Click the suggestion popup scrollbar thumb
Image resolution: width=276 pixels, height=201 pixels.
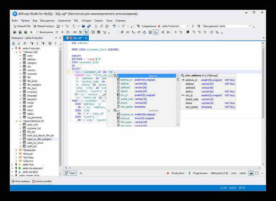(x=178, y=80)
